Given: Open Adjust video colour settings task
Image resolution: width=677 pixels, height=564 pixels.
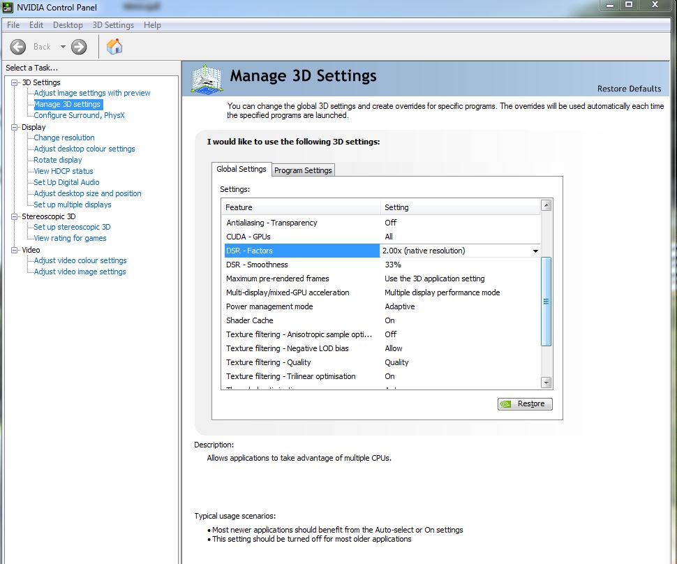Looking at the screenshot, I should [x=80, y=261].
